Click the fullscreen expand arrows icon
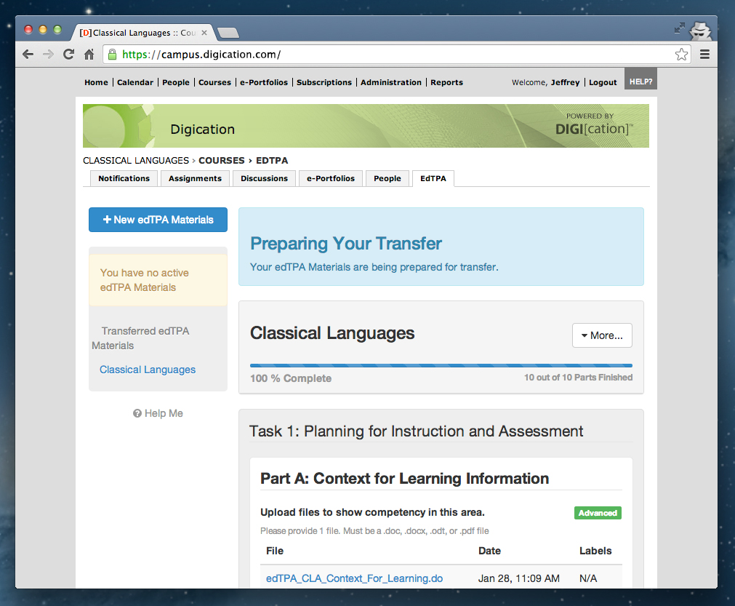The width and height of the screenshot is (735, 606). [679, 28]
